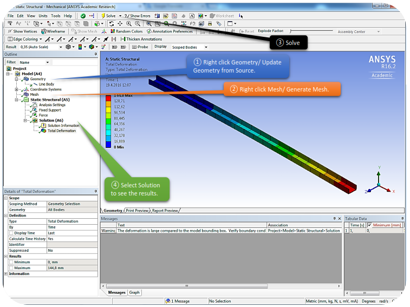Select Fixed Support in the outline tree
Viewport: 410px width, 307px height.
click(50, 110)
